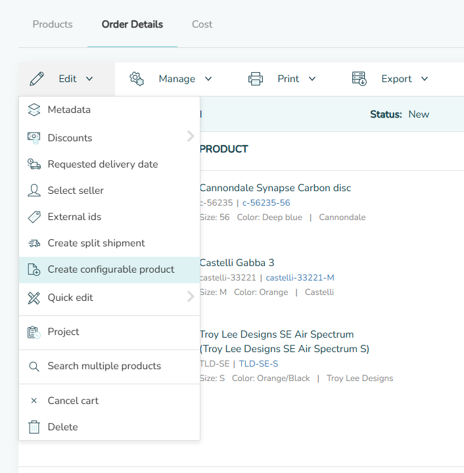The width and height of the screenshot is (464, 473).
Task: Switch to the Cost tab
Action: click(x=202, y=24)
